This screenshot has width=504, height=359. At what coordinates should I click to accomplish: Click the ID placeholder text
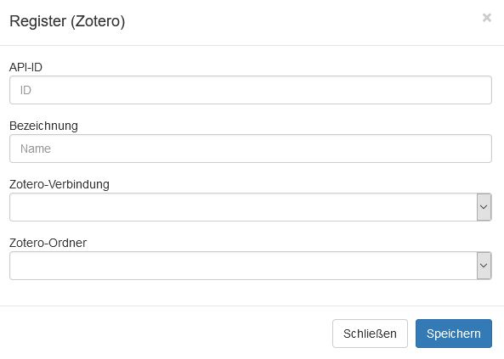click(25, 90)
